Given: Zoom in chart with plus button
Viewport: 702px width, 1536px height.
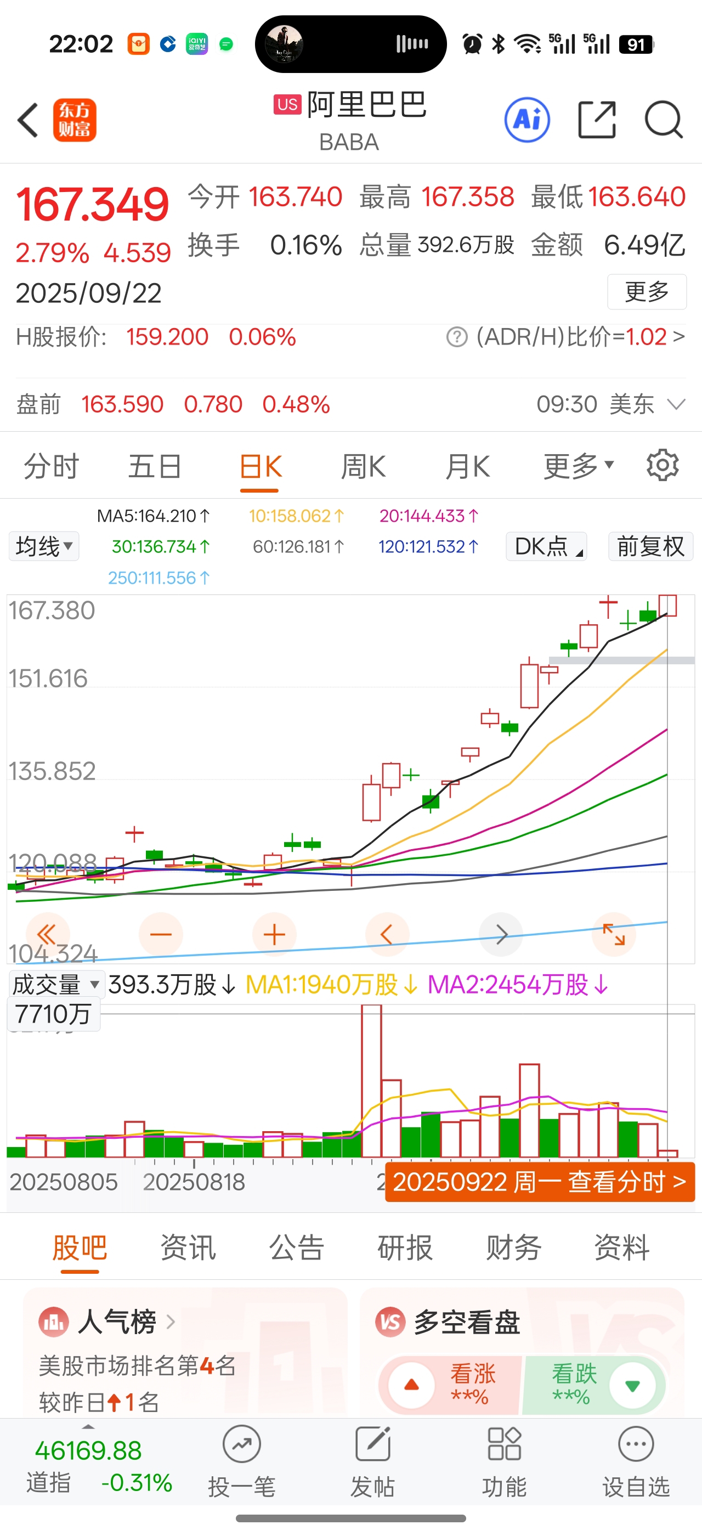Looking at the screenshot, I should tap(274, 934).
